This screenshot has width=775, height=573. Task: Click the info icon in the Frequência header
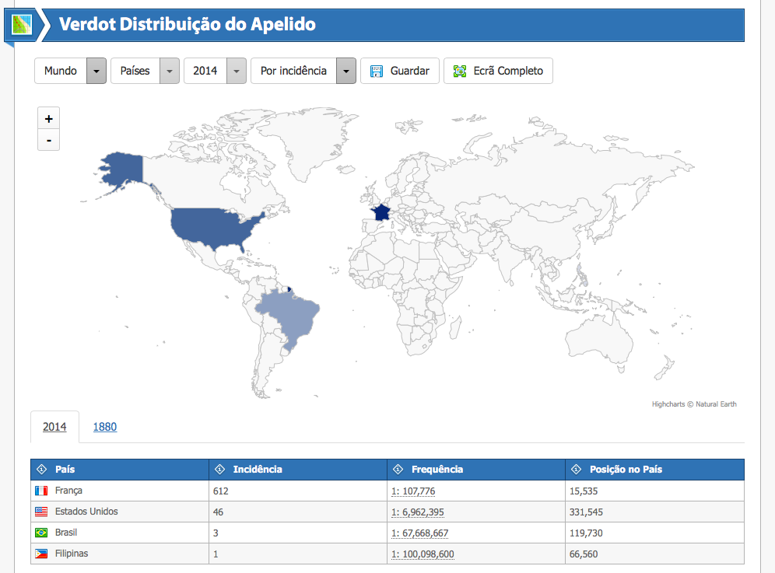[398, 470]
